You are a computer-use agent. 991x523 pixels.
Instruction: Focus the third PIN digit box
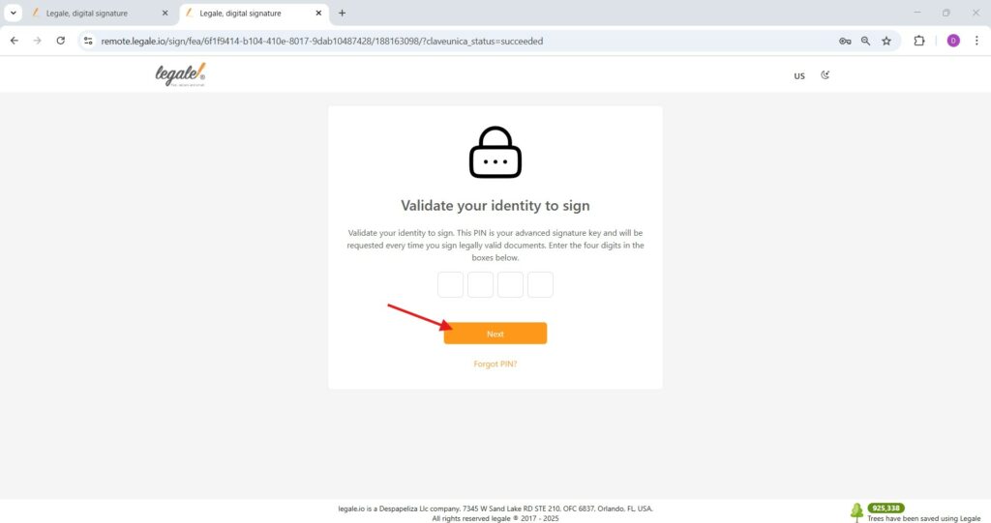(x=510, y=285)
